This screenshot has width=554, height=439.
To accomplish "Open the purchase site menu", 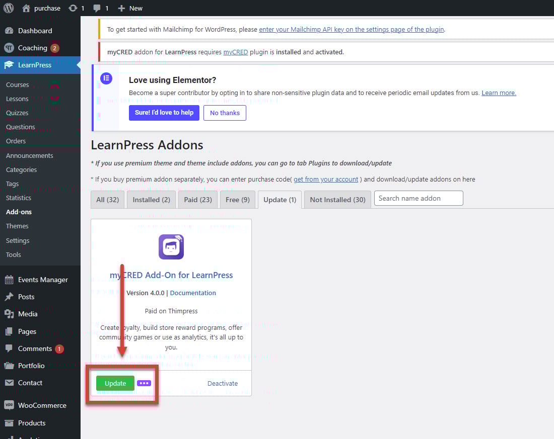I will coord(41,8).
